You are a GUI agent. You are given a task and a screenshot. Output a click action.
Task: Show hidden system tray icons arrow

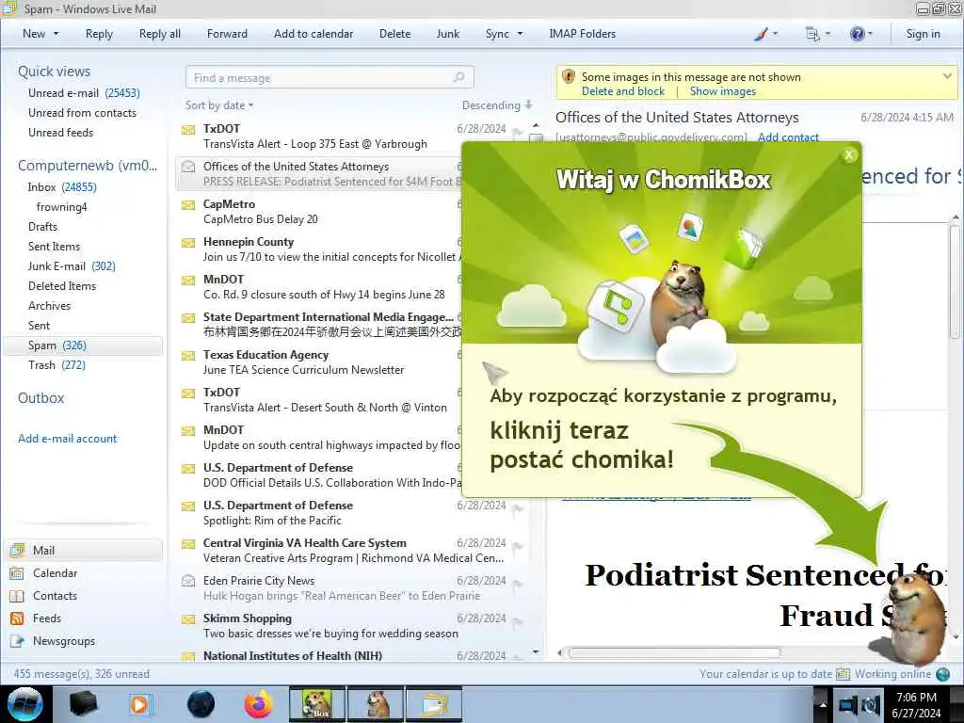(x=823, y=704)
